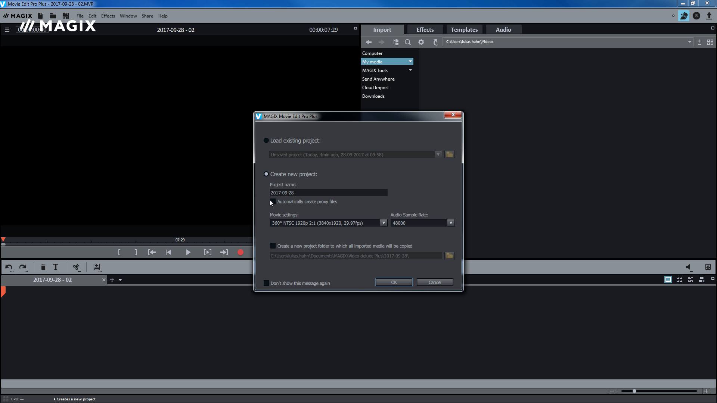Click the project name input field
This screenshot has height=403, width=717.
coord(329,193)
